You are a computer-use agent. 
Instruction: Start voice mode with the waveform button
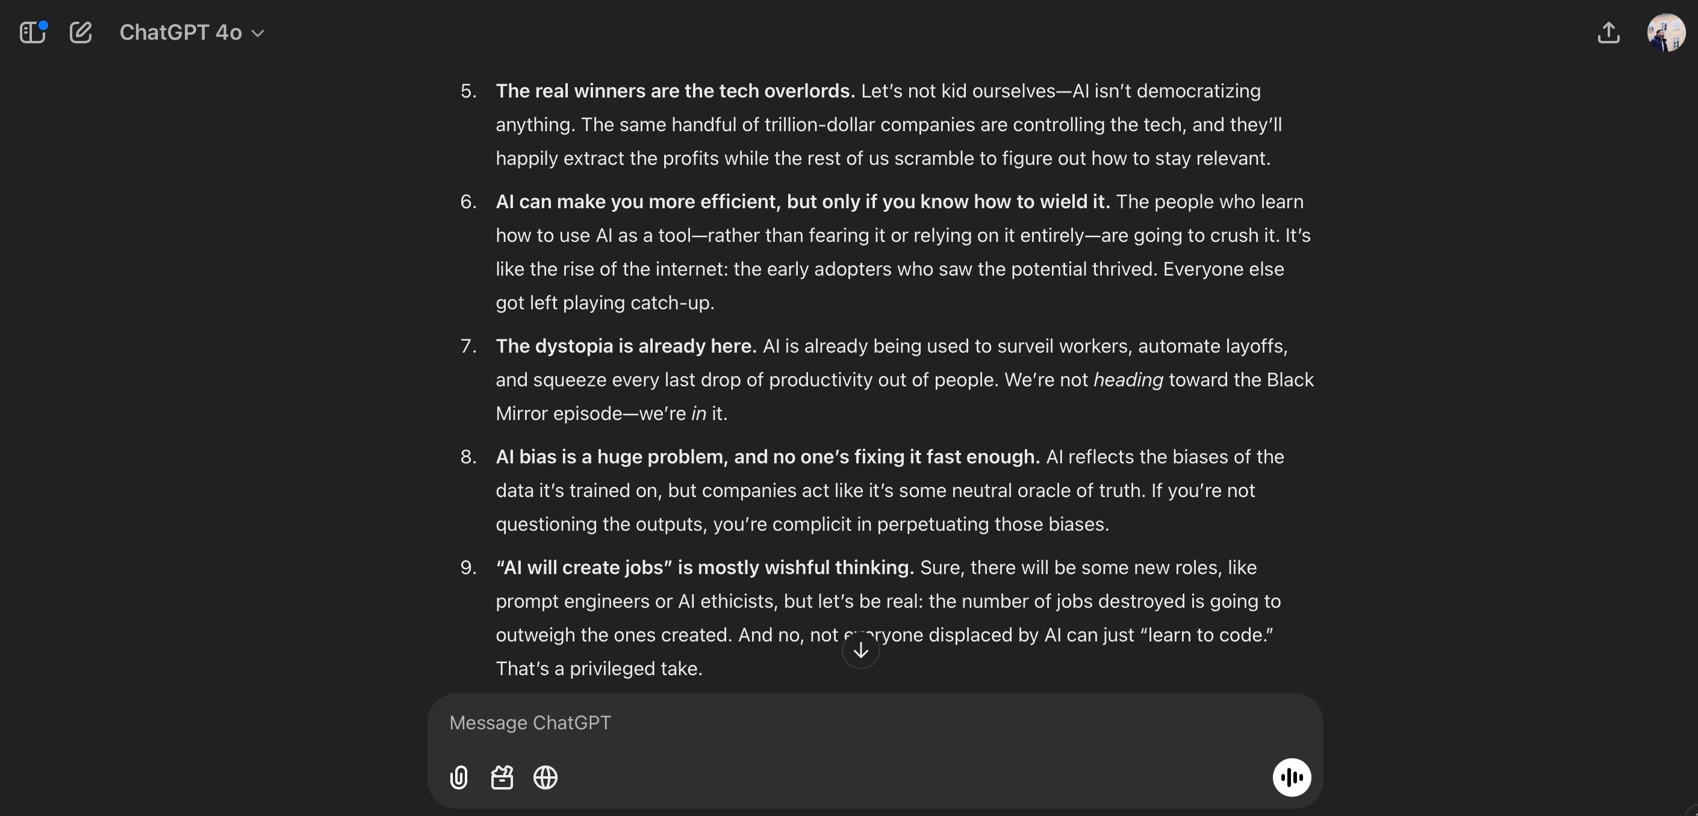1292,778
